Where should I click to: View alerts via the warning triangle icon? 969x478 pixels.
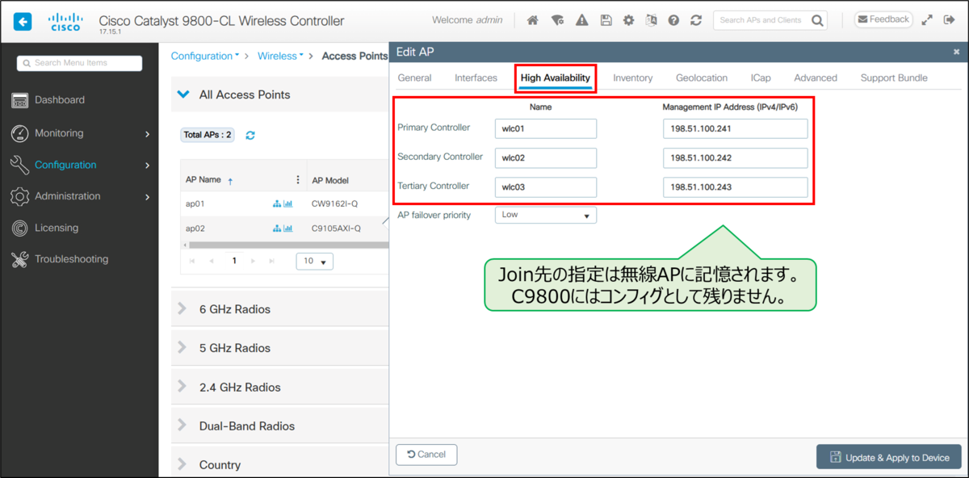[581, 20]
